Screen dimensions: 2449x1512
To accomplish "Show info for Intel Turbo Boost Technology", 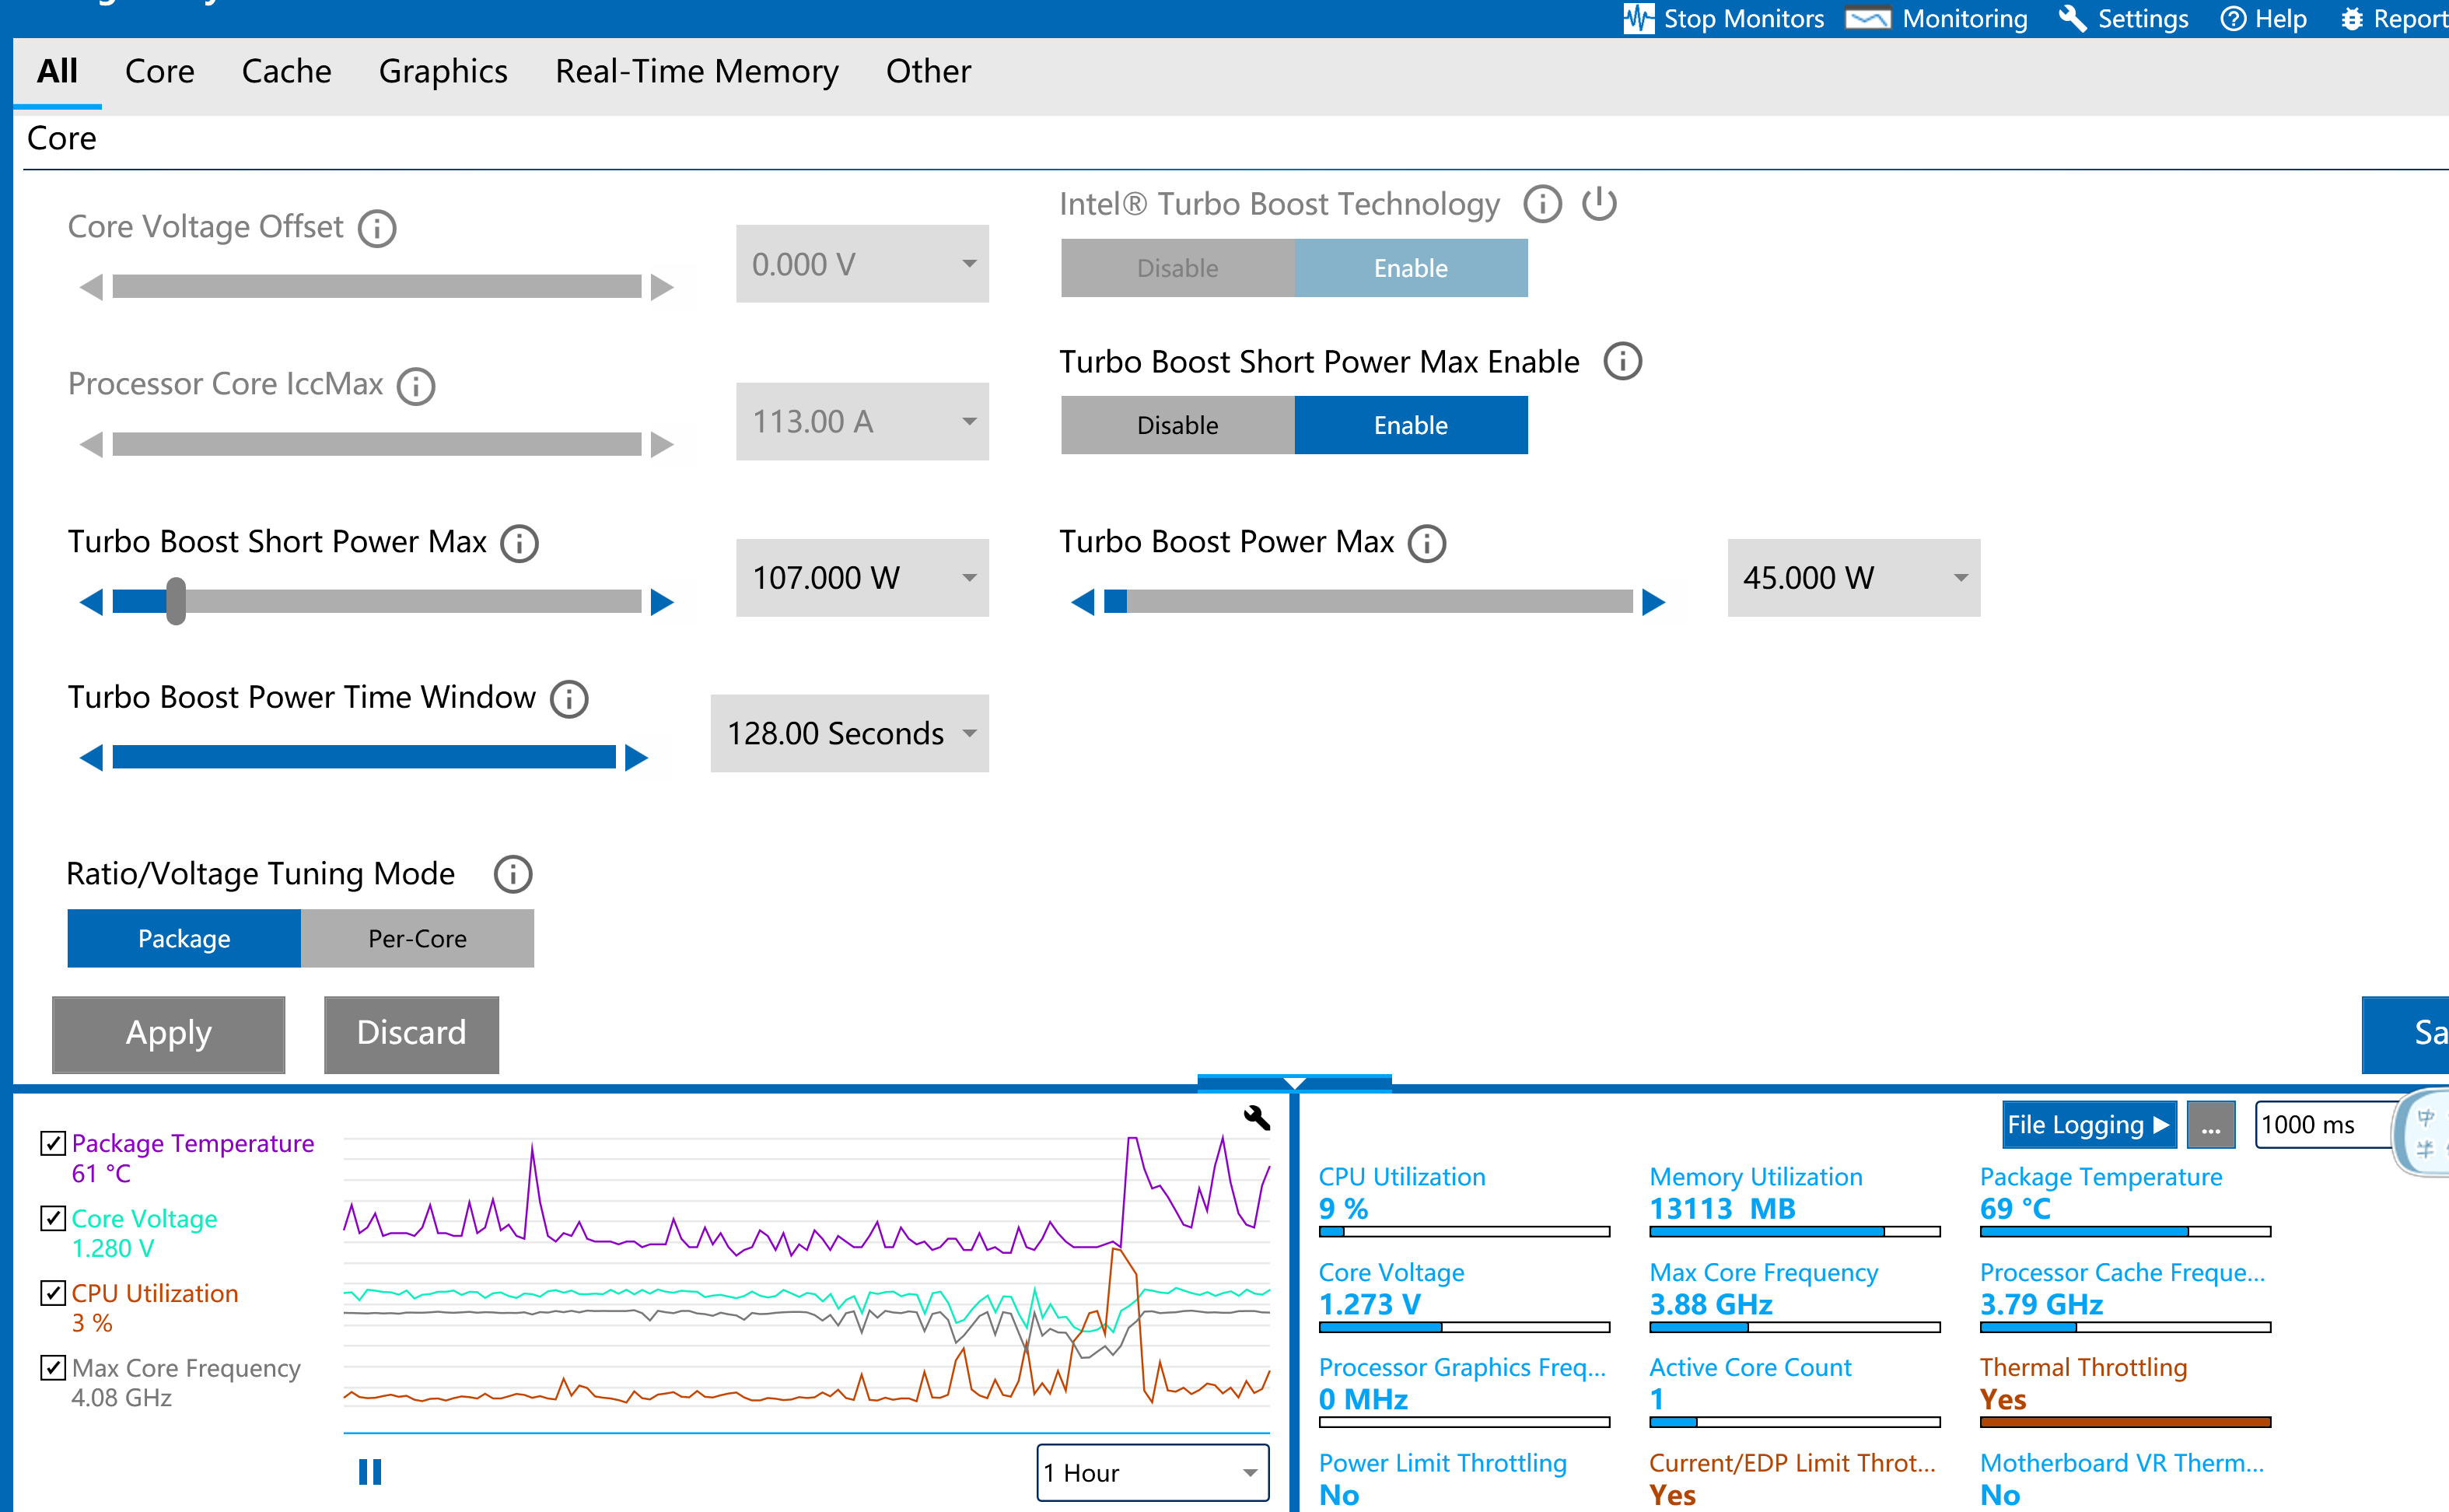I will point(1542,204).
